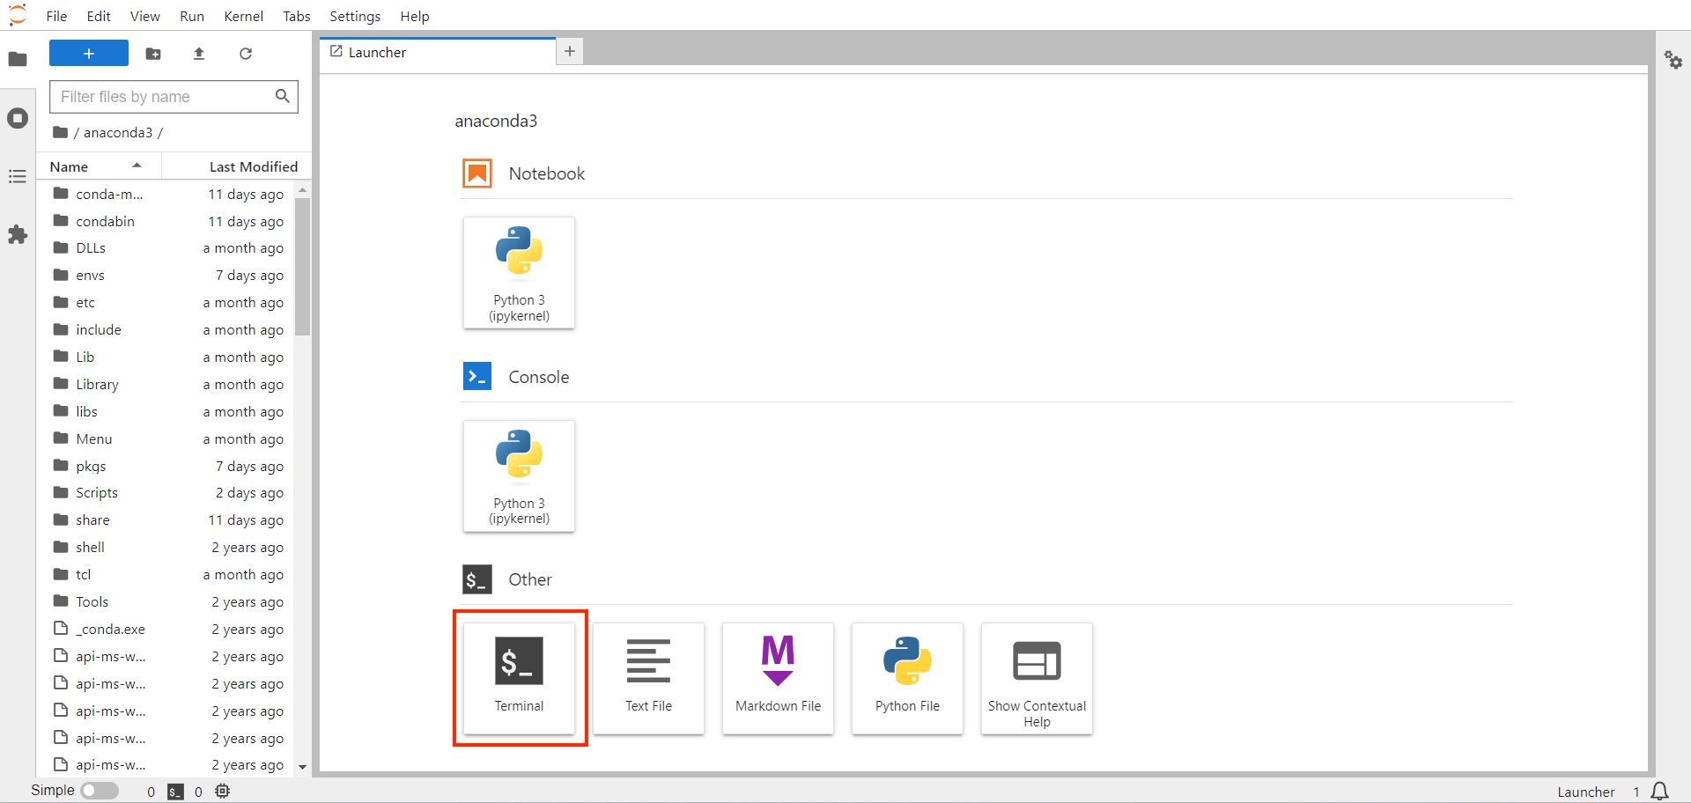The width and height of the screenshot is (1691, 803).
Task: Refresh the file browser list
Action: [x=246, y=54]
